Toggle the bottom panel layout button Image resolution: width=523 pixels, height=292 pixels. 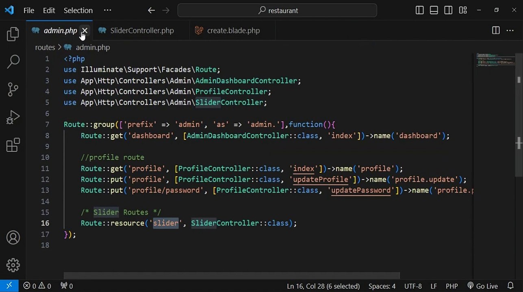point(434,11)
